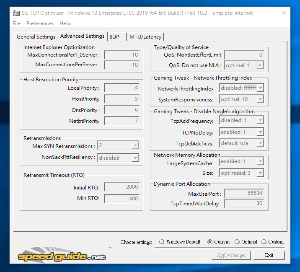Open the Help menu
The width and height of the screenshot is (300, 272).
click(65, 23)
